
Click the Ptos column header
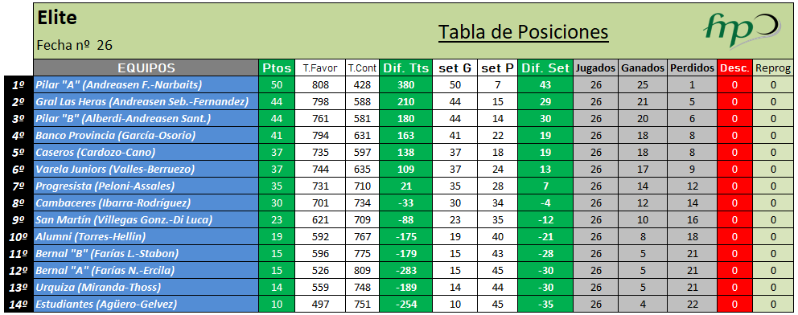pyautogui.click(x=277, y=68)
